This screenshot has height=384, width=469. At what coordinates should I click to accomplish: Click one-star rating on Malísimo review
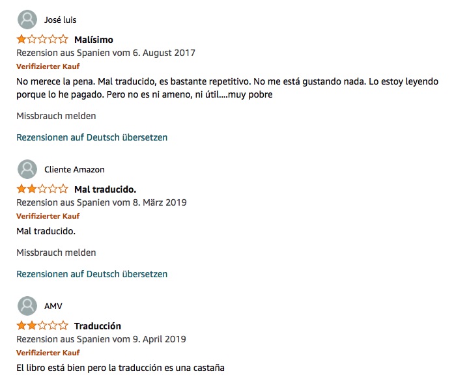[x=42, y=40]
